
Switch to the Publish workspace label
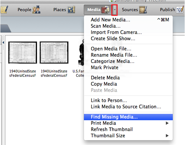pyautogui.click(x=168, y=10)
